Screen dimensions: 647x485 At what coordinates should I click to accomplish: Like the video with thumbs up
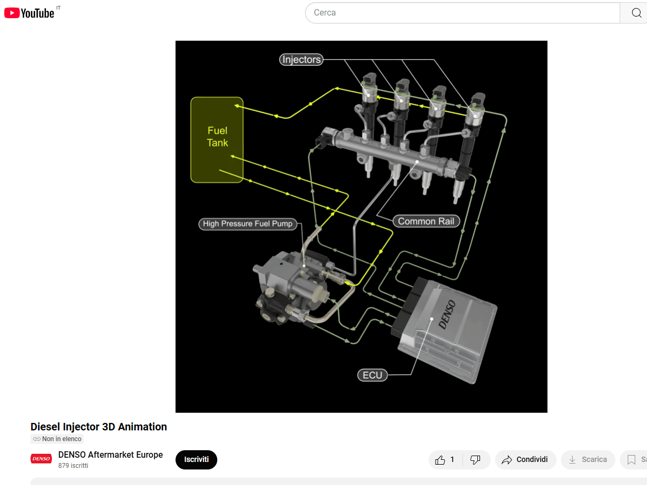pos(445,460)
